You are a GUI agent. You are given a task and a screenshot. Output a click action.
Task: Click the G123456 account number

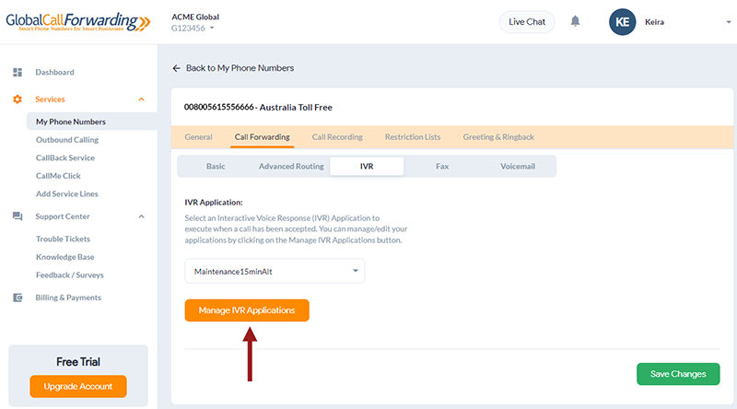pos(188,29)
